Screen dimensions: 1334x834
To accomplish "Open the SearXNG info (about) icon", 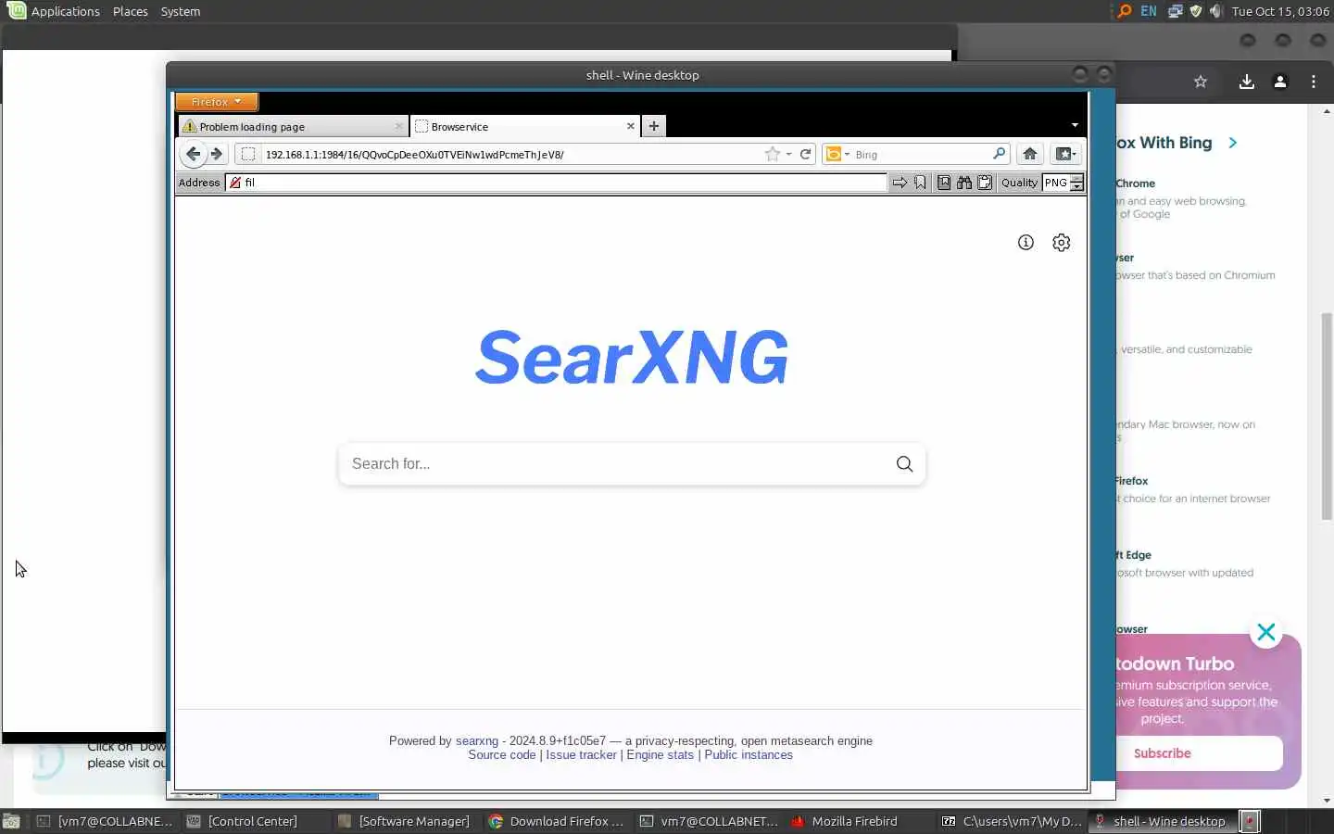I will click(x=1026, y=242).
